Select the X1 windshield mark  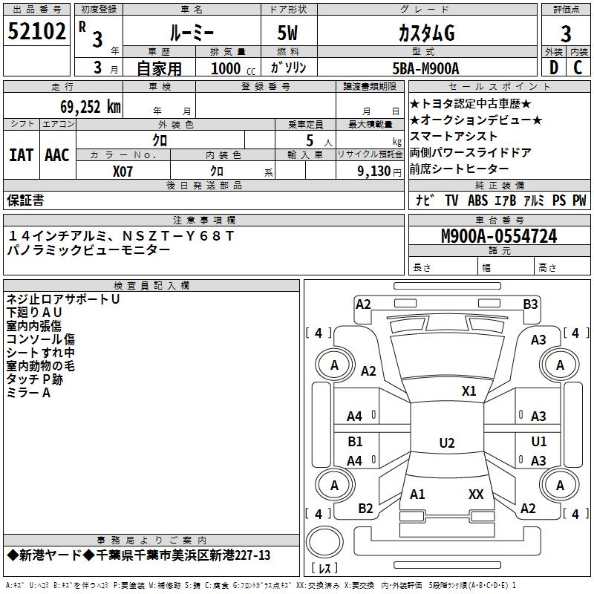[469, 391]
